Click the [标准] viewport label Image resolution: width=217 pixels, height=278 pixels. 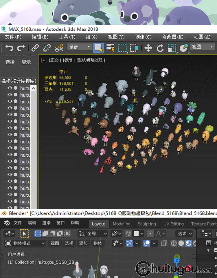(x=69, y=61)
